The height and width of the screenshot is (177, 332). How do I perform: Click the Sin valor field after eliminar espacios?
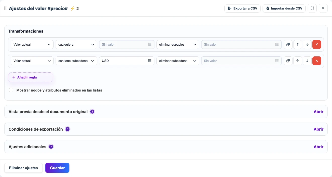tap(241, 44)
